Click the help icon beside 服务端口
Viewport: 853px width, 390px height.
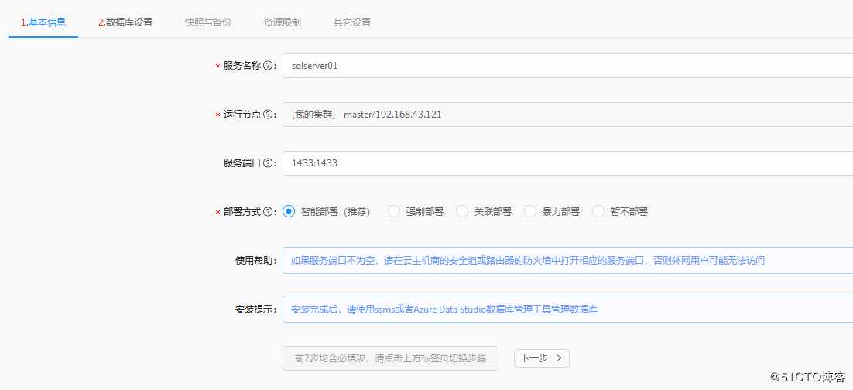pyautogui.click(x=268, y=162)
